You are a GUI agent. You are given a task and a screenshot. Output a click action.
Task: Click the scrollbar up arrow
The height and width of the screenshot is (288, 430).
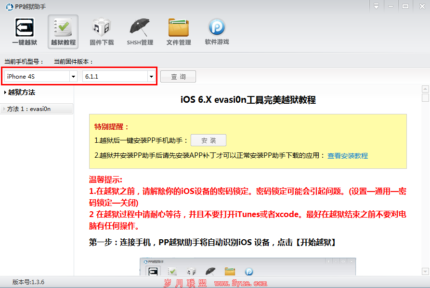(x=425, y=89)
